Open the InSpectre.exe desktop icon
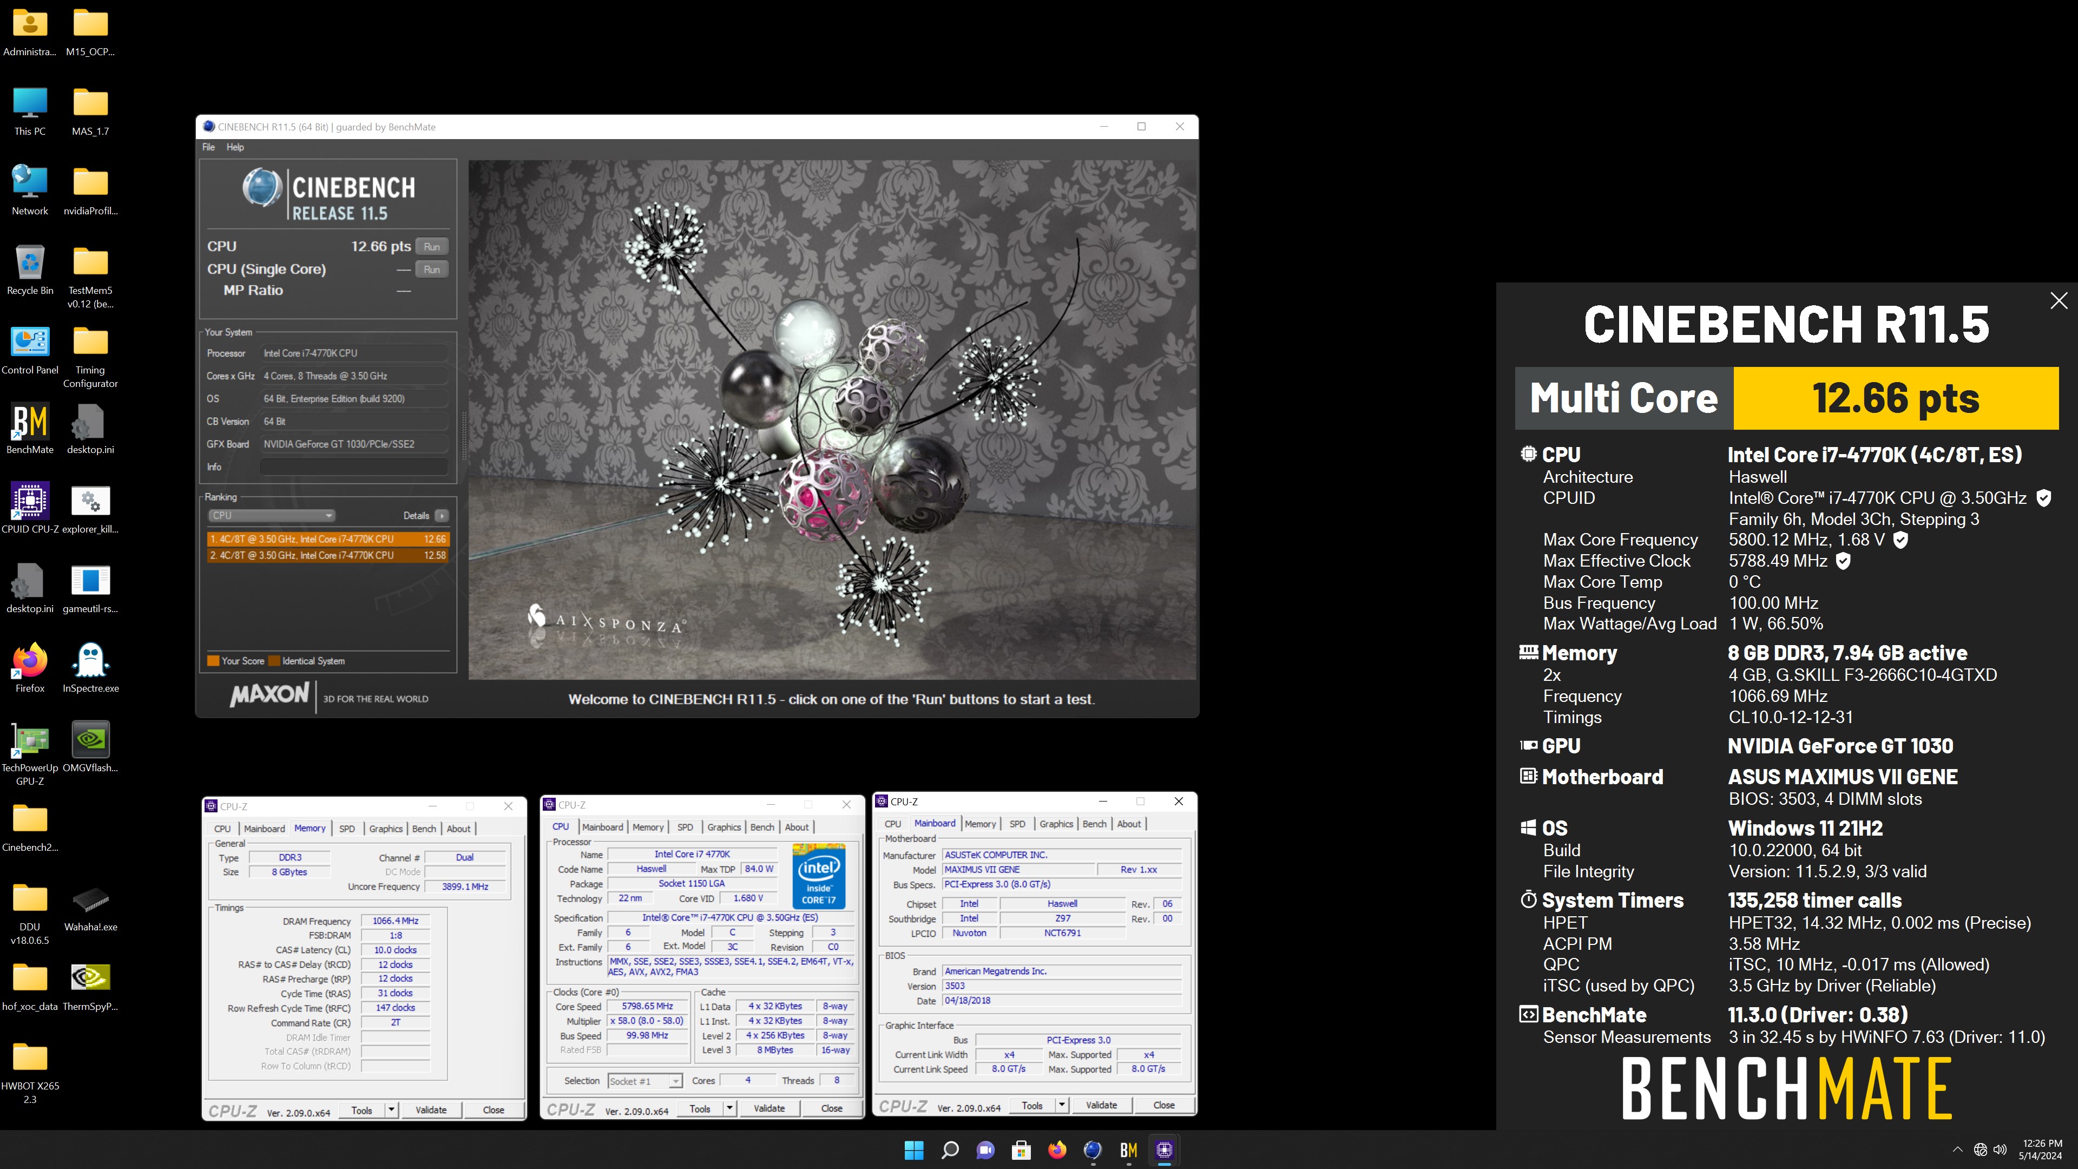2078x1169 pixels. pos(90,667)
